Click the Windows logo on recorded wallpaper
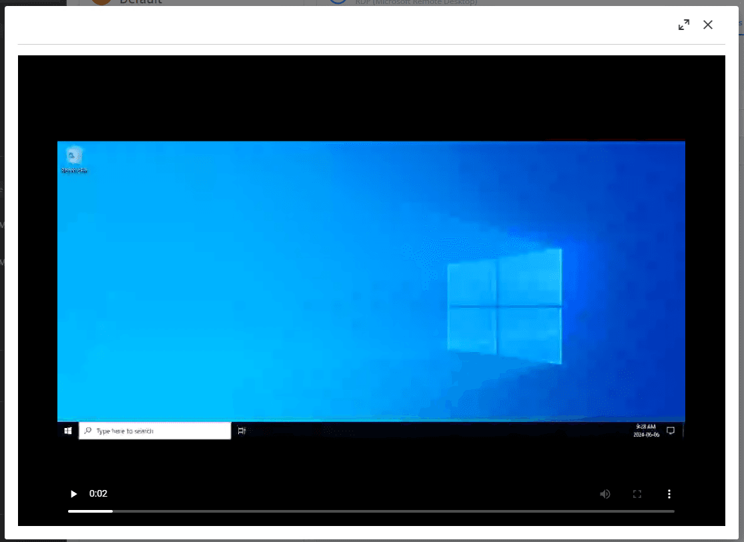Image resolution: width=744 pixels, height=542 pixels. point(504,307)
